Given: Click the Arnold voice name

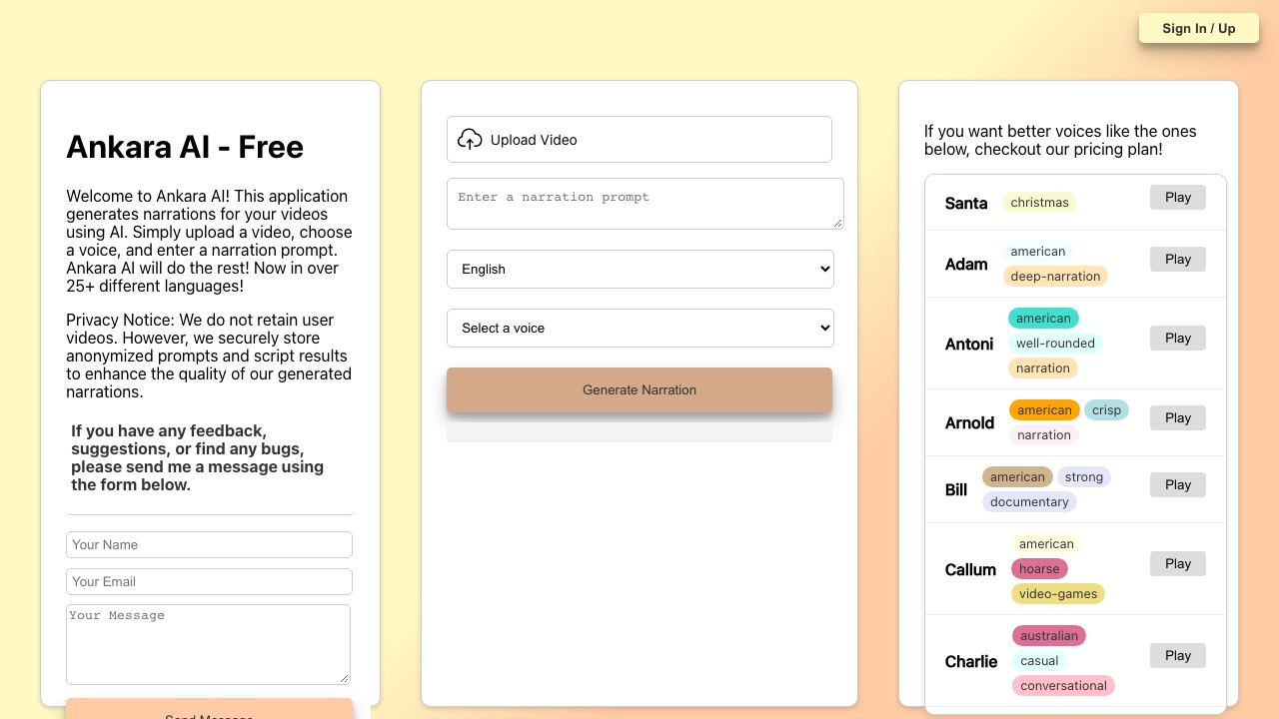Looking at the screenshot, I should pos(969,422).
